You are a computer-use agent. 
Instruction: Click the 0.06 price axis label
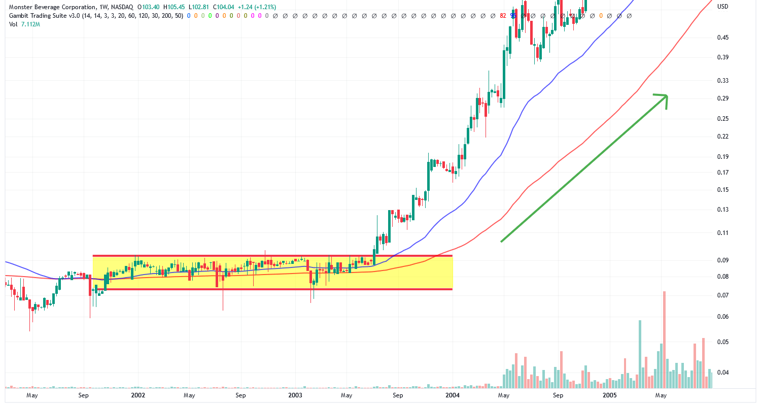point(723,317)
